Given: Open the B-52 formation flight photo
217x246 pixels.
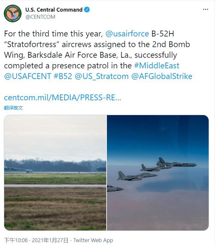Looking at the screenshot, I should pos(158,173).
